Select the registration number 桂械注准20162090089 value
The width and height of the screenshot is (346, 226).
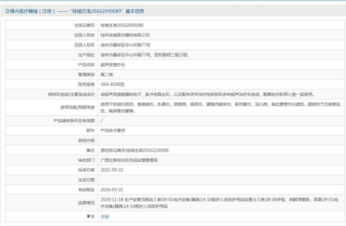[x=122, y=25]
